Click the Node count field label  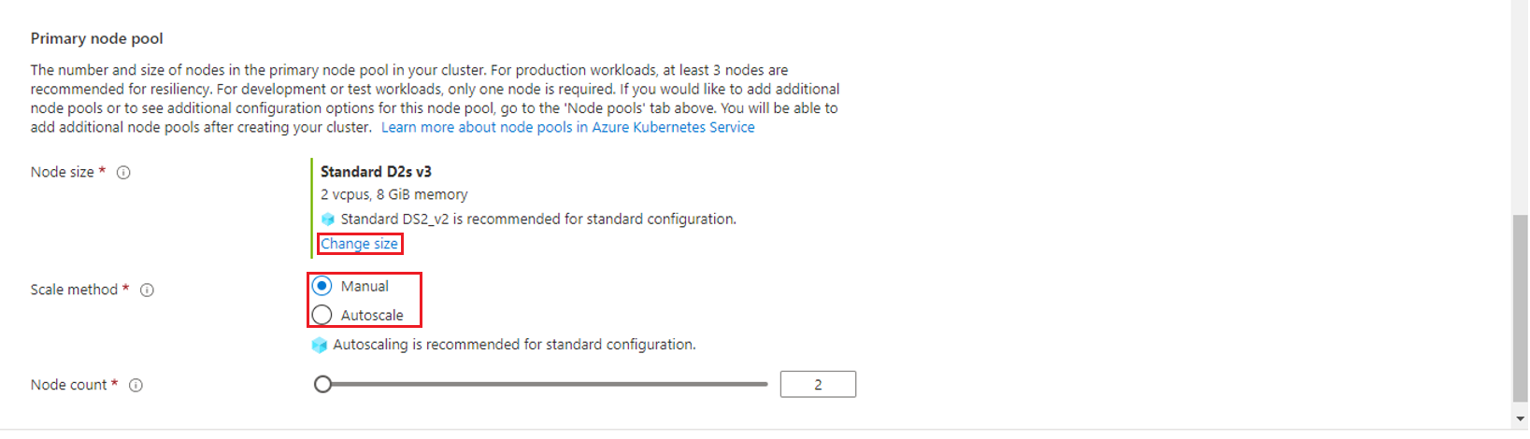[68, 385]
